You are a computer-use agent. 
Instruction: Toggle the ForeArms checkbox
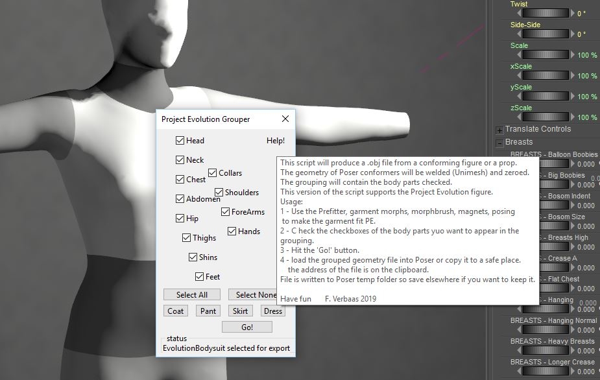click(225, 212)
